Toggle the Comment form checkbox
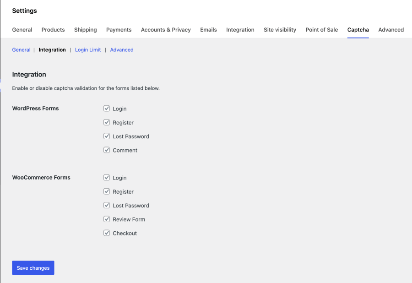412x283 pixels. point(106,150)
